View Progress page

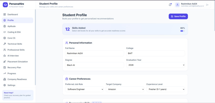17,73
